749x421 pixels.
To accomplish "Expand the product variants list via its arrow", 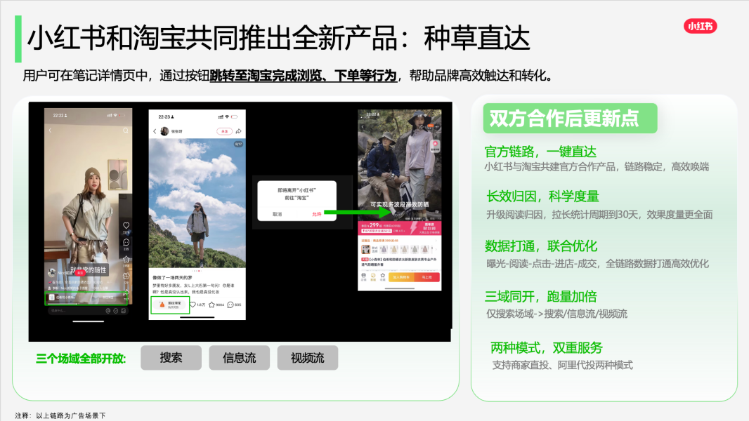I will pos(436,249).
